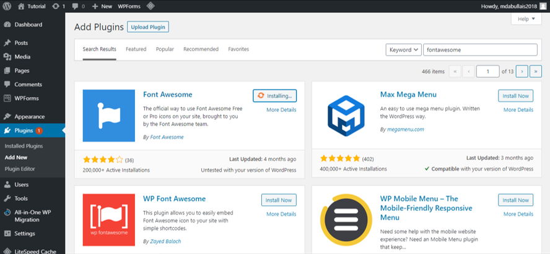Image resolution: width=550 pixels, height=254 pixels.
Task: Click the Media sidebar icon
Action: pos(7,57)
